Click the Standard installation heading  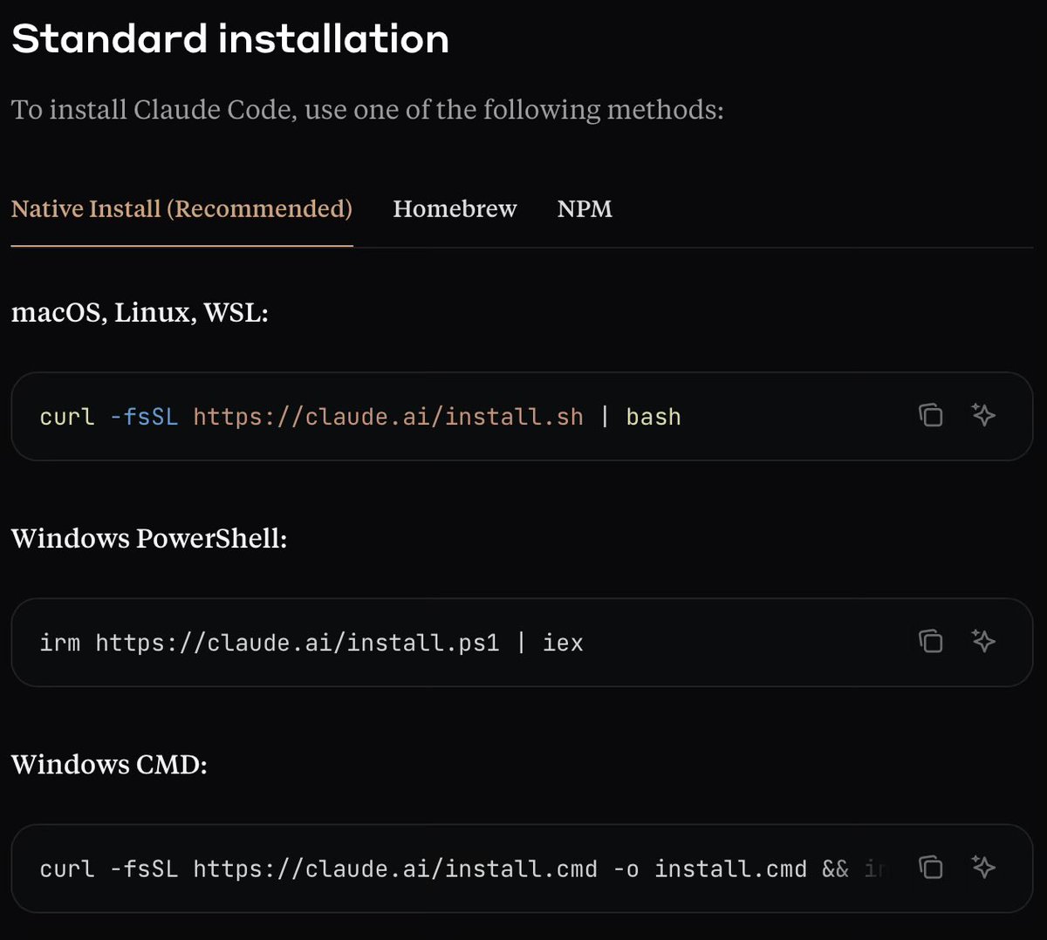(230, 39)
